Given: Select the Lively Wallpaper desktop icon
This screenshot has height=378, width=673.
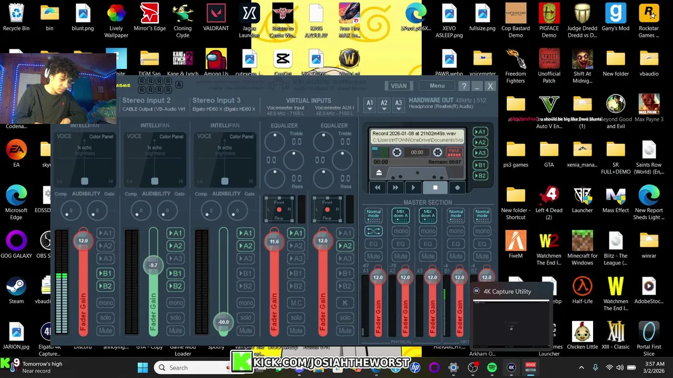Looking at the screenshot, I should [116, 21].
